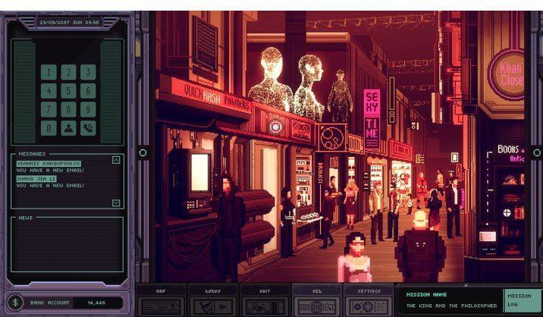Open message from Zhang Jia Li
543x317 pixels.
pos(38,177)
